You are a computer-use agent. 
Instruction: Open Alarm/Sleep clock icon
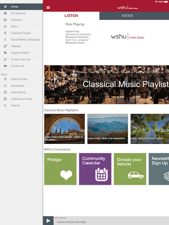(x=5, y=92)
